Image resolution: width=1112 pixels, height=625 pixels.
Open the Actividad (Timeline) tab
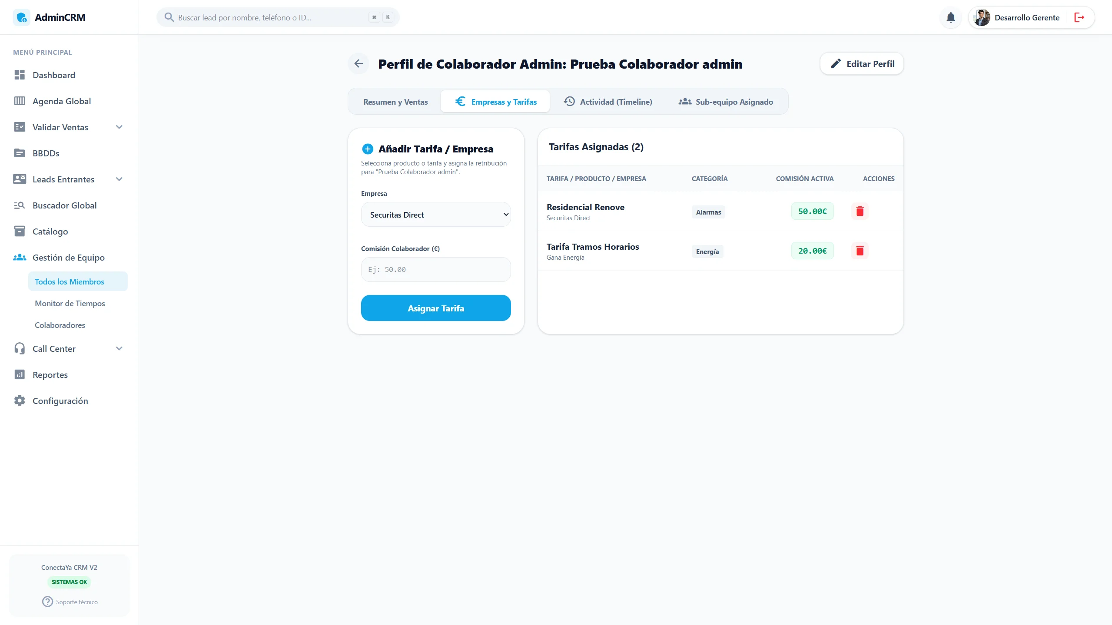[608, 102]
